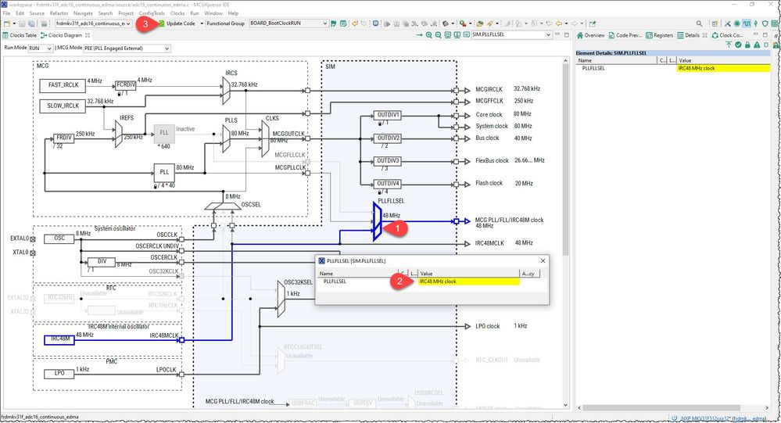
Task: Select the IRC48M oscillator block
Action: [59, 339]
